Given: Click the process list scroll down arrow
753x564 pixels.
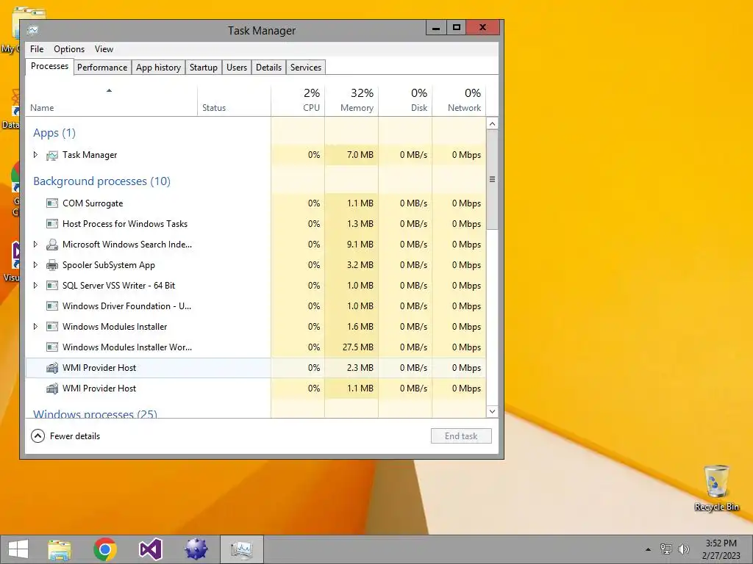Looking at the screenshot, I should (492, 411).
